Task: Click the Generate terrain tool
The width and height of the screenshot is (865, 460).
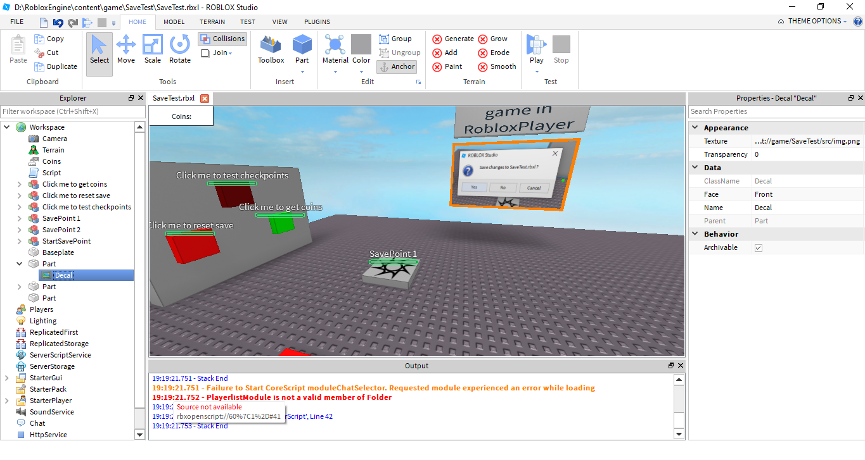Action: [453, 39]
